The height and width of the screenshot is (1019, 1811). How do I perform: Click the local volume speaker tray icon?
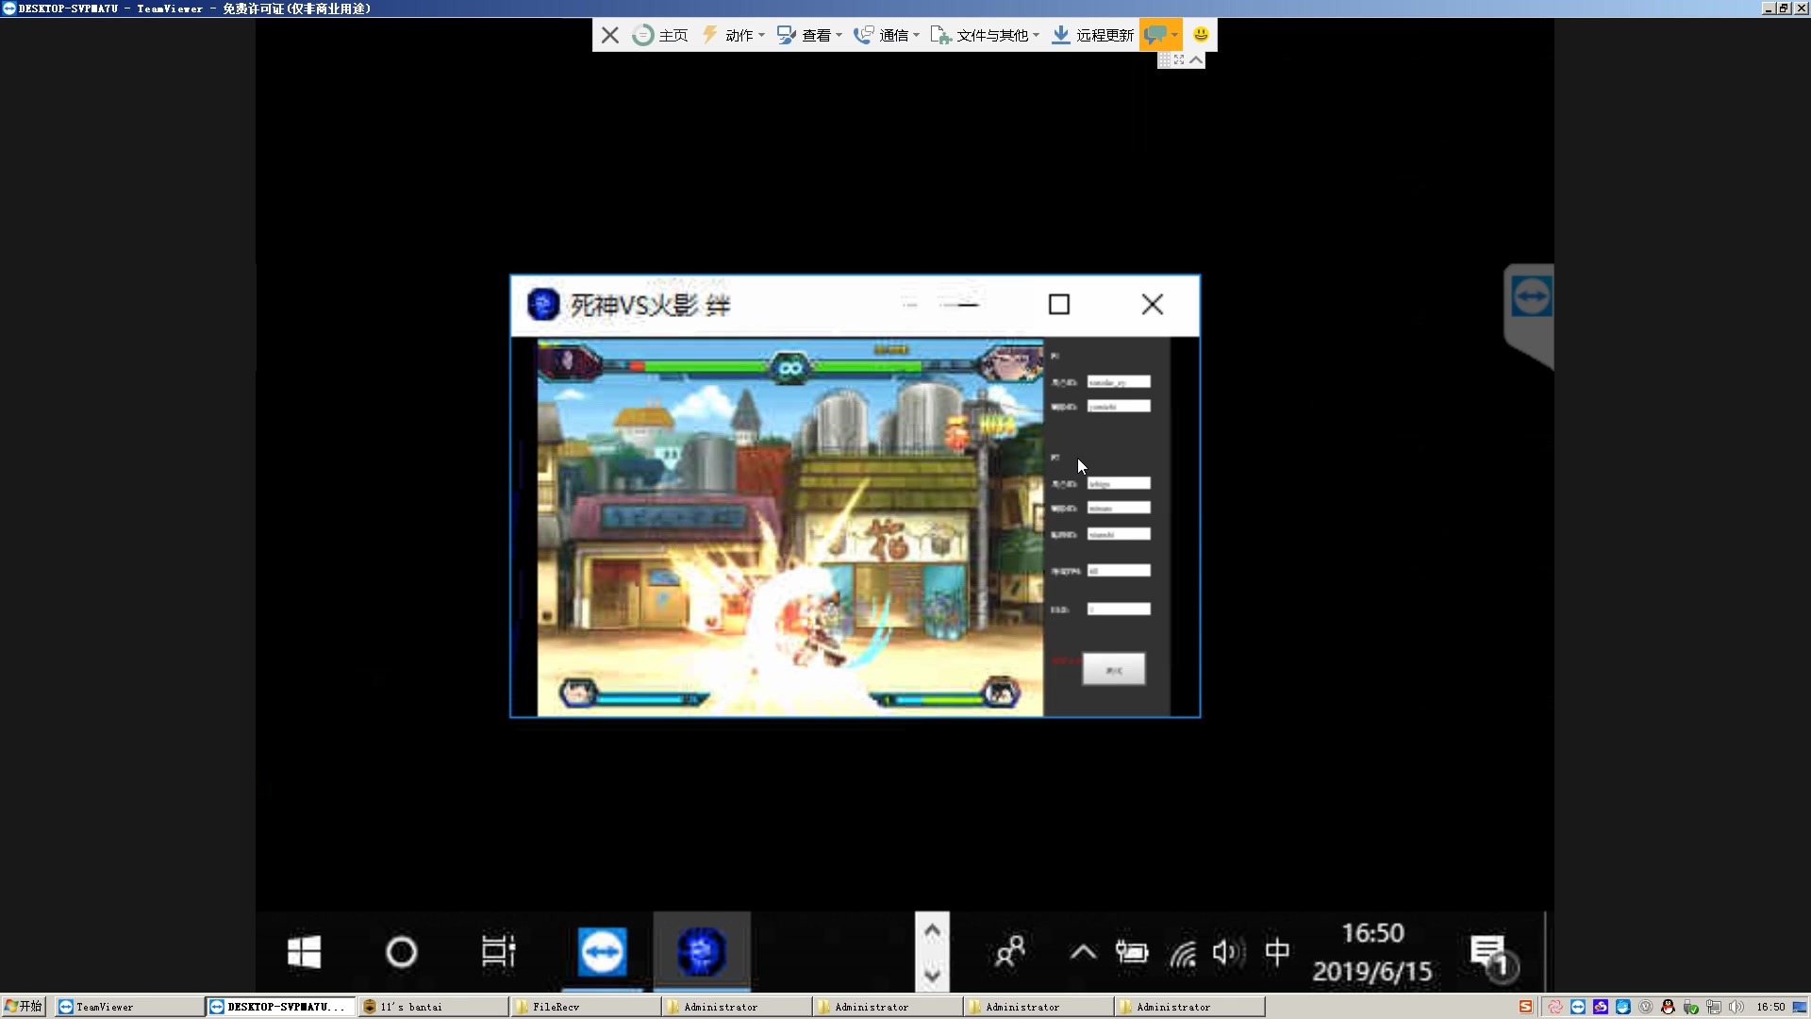[1736, 1007]
